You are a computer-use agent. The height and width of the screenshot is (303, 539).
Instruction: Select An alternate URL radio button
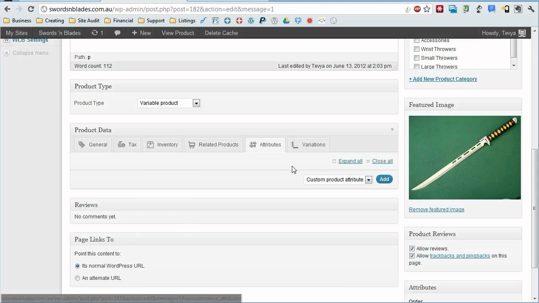pos(77,278)
